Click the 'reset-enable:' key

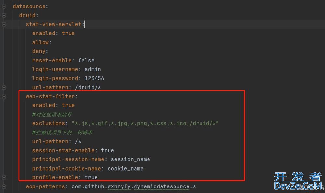[53, 61]
